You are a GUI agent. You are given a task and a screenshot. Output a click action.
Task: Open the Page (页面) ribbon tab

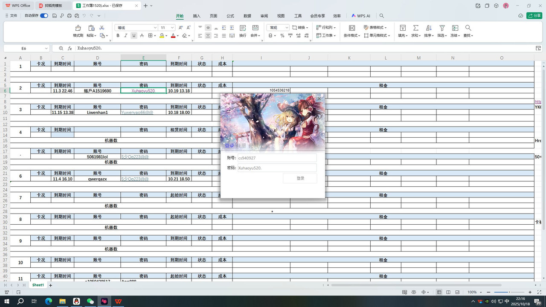point(213,16)
